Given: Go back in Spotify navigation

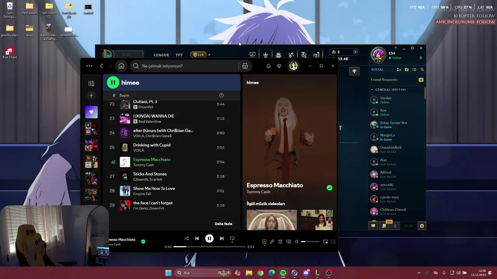Looking at the screenshot, I should click(101, 66).
